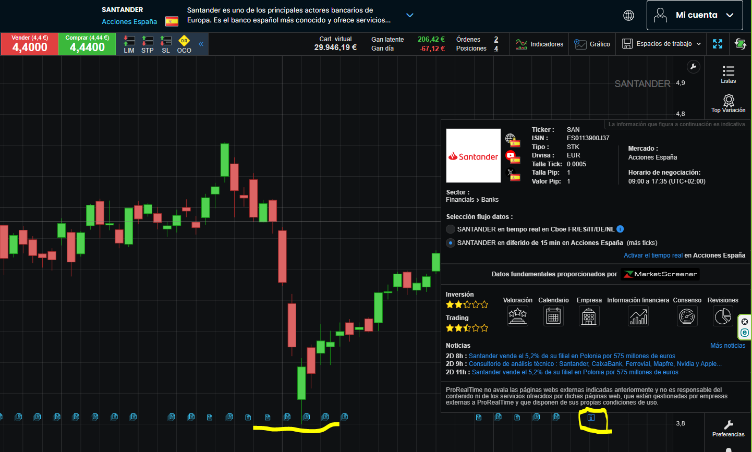Viewport: 752px width, 452px height.
Task: Open the language globe icon
Action: (629, 15)
